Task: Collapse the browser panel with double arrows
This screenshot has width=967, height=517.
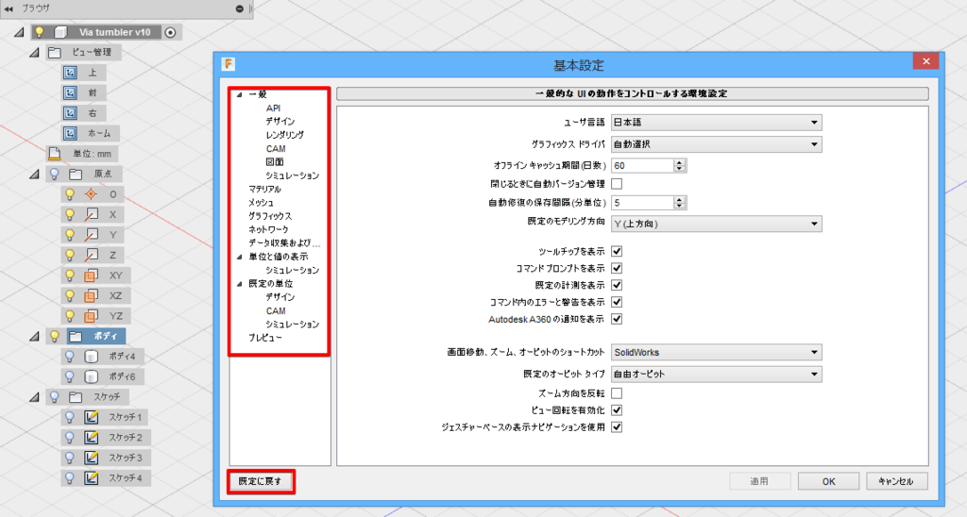Action: 8,8
